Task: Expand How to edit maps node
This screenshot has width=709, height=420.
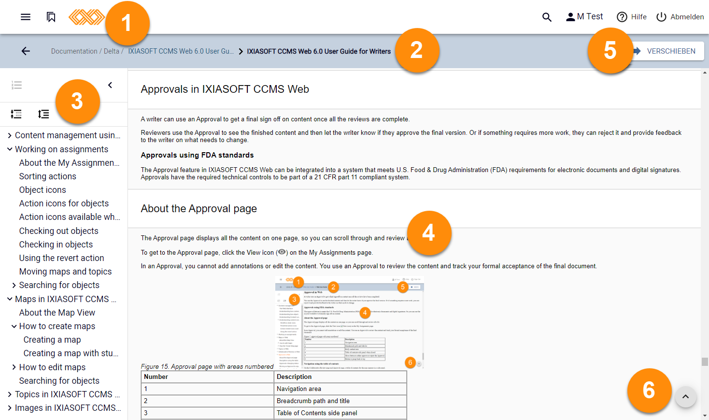Action: click(14, 367)
